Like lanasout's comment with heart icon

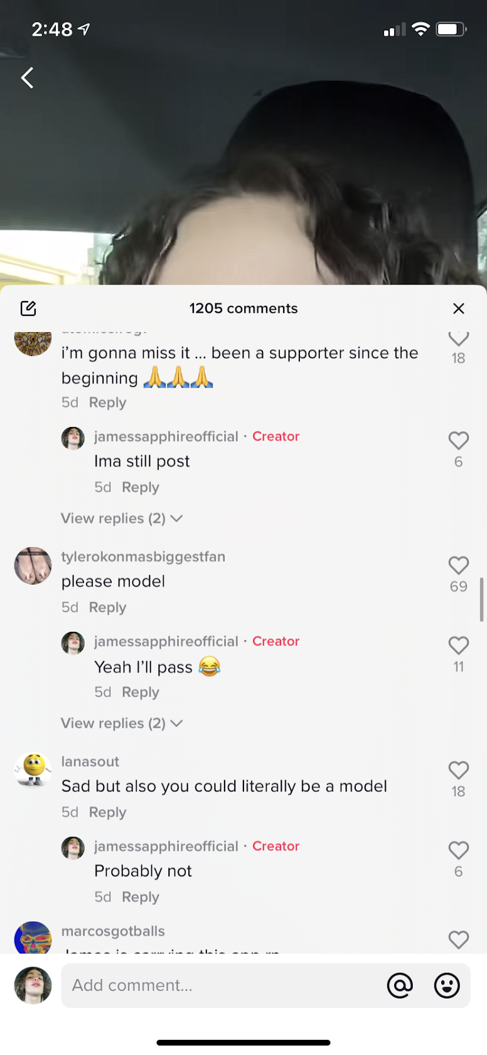pyautogui.click(x=459, y=771)
